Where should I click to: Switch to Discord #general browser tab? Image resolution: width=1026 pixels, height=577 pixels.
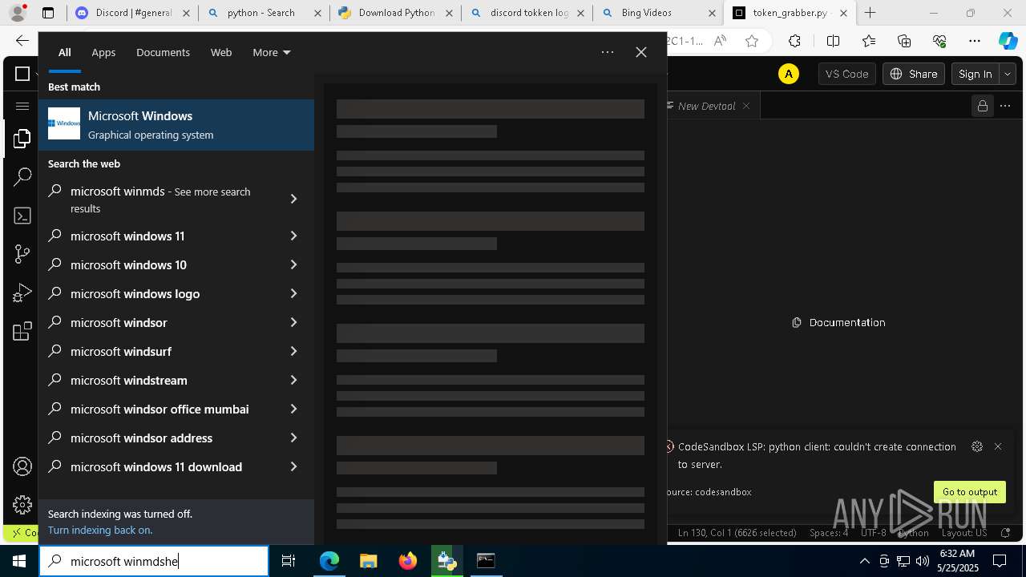pos(132,13)
